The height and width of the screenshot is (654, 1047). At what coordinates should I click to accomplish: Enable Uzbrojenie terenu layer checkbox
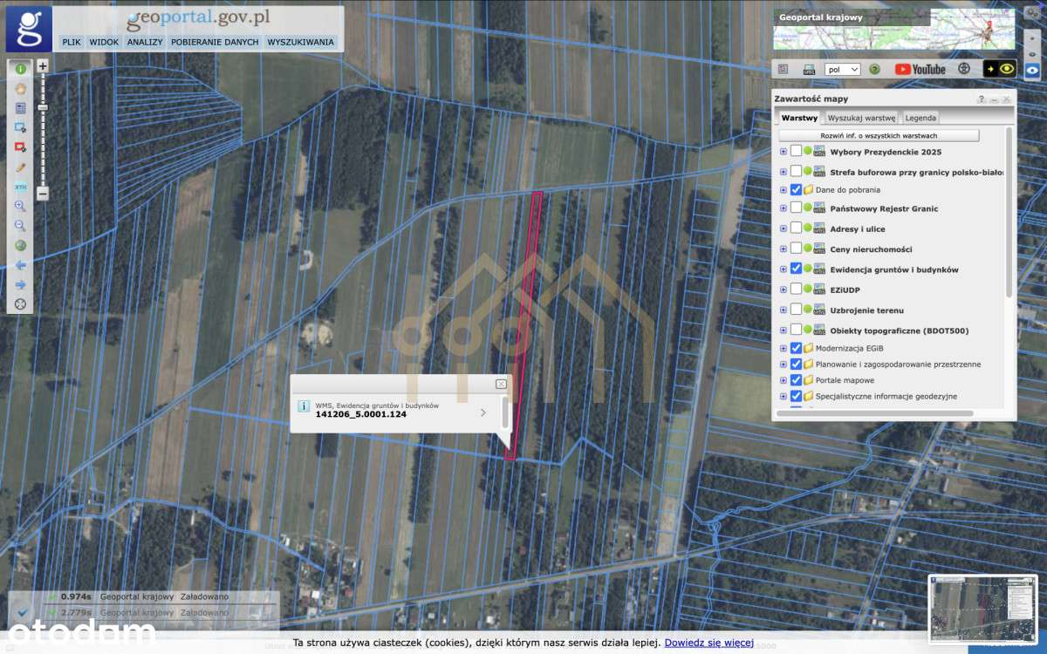796,310
